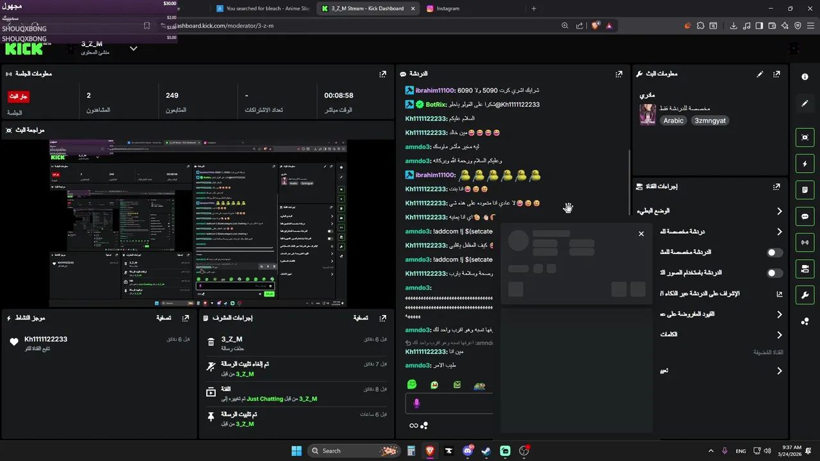The width and height of the screenshot is (820, 461).
Task: Open a new browser tab
Action: coord(534,8)
